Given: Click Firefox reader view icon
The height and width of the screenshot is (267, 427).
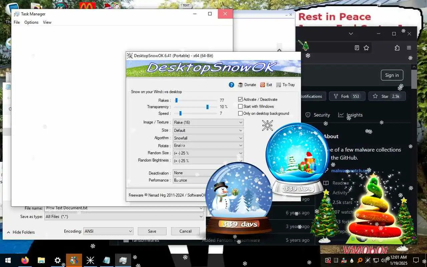Looking at the screenshot, I should [x=357, y=48].
